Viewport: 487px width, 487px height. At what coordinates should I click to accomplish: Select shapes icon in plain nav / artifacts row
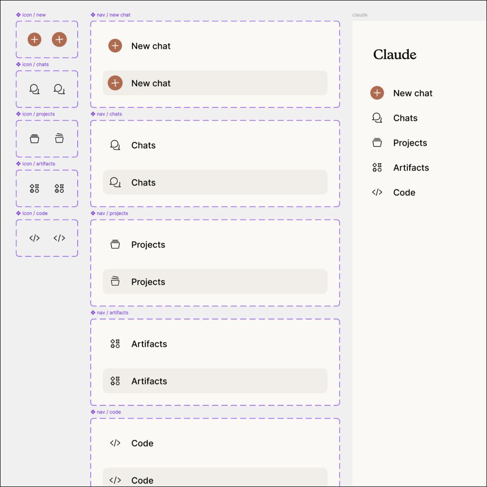115,344
